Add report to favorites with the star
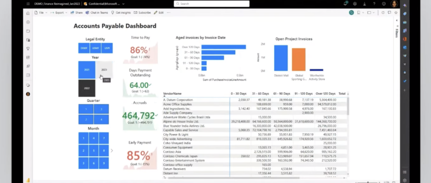This screenshot has width=431, height=183. pyautogui.click(x=396, y=13)
